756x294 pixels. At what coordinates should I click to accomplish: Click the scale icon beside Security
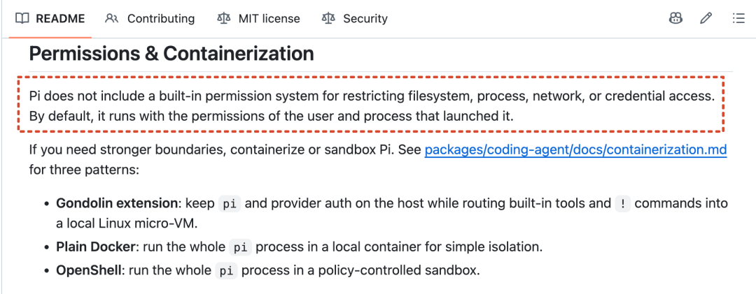tap(328, 19)
